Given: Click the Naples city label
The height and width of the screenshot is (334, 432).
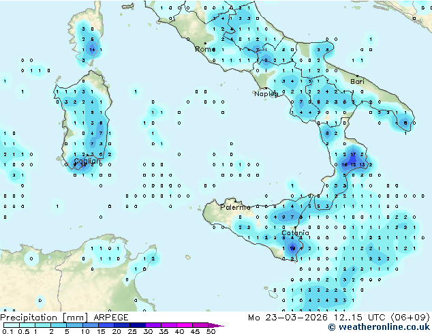Looking at the screenshot, I should pyautogui.click(x=266, y=94).
